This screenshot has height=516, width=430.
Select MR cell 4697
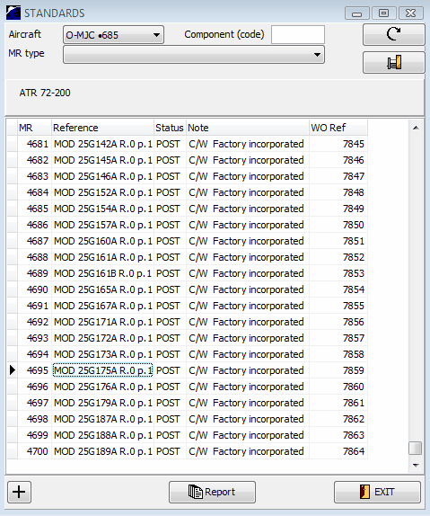coord(34,403)
